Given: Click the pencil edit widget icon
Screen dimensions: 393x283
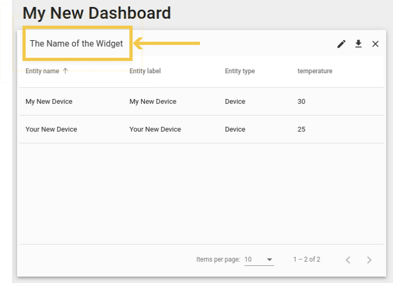Looking at the screenshot, I should 341,44.
